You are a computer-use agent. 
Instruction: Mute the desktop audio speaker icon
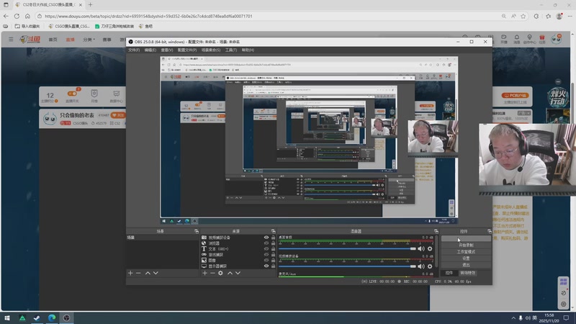pos(421,248)
